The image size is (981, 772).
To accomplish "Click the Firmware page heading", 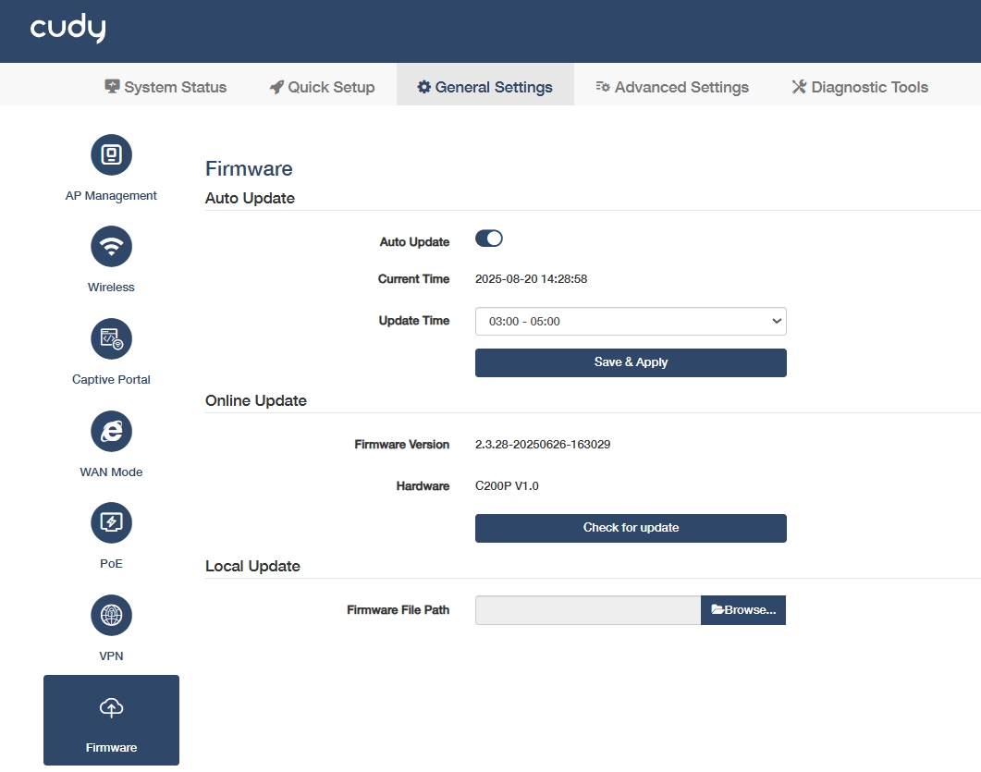I will click(249, 168).
